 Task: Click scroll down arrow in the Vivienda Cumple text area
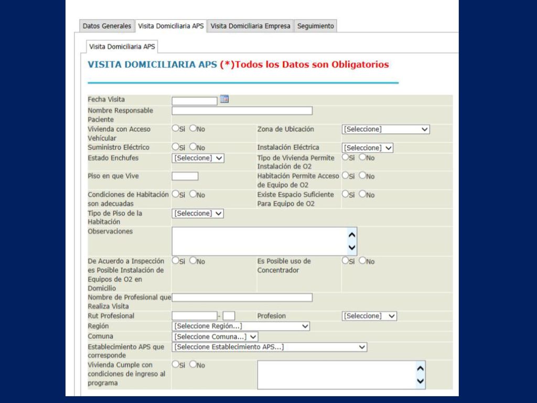pos(420,381)
